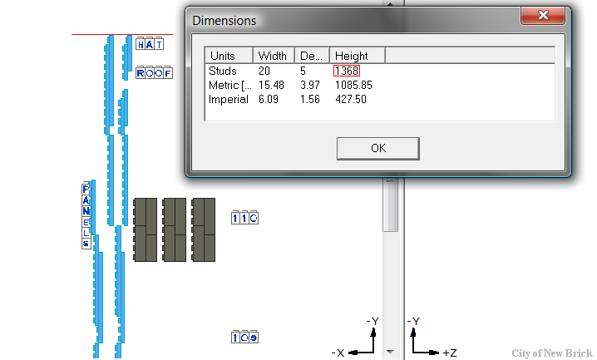Click the -X -Y axis indicator
The width and height of the screenshot is (597, 360).
pos(355,337)
